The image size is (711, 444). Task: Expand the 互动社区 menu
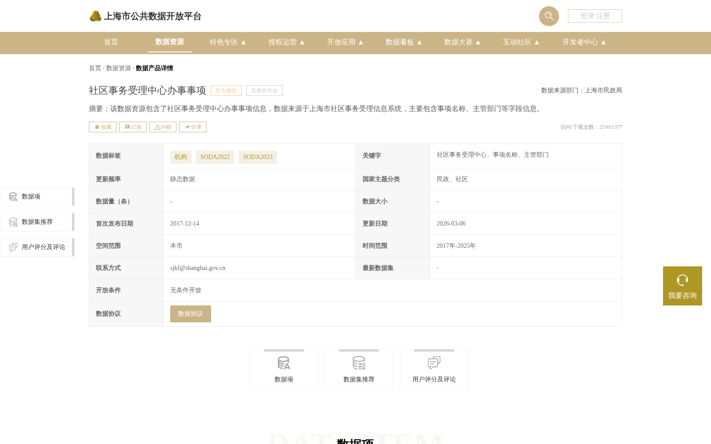(521, 42)
